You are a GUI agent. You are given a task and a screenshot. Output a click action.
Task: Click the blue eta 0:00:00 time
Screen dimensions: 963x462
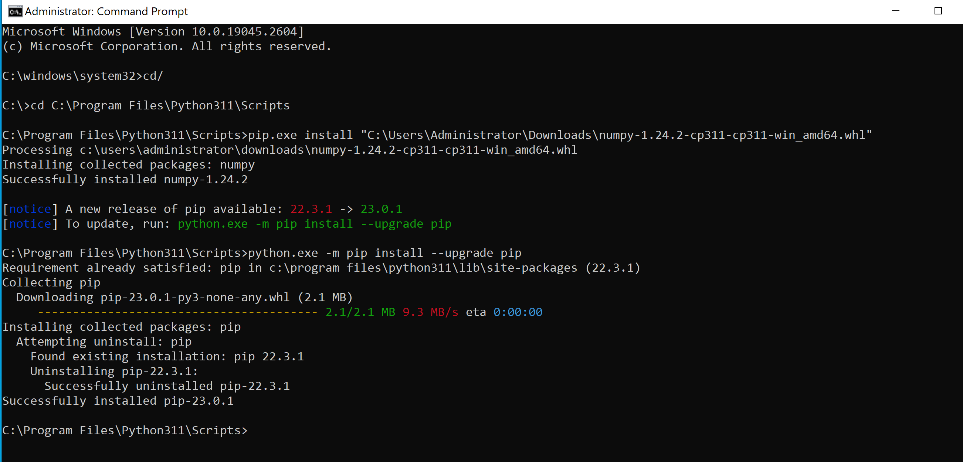tap(518, 312)
